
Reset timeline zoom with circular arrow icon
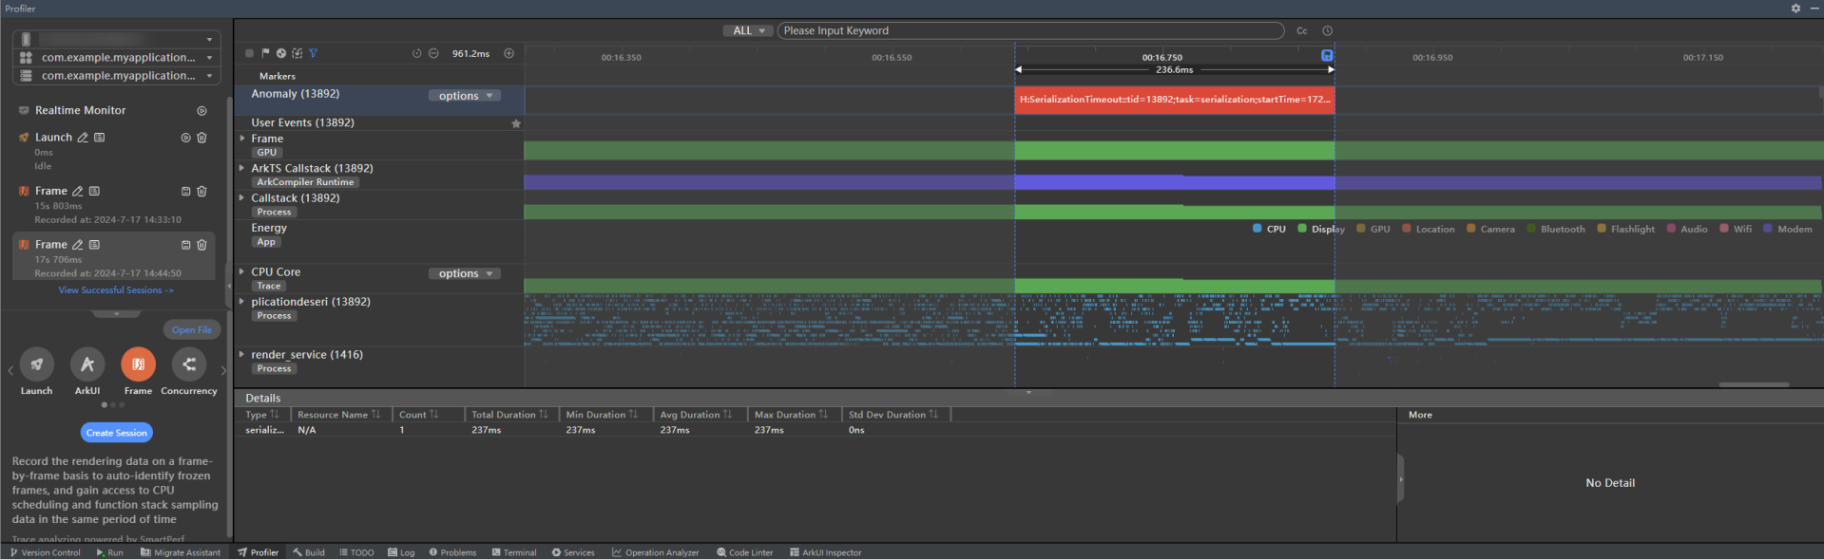pos(416,53)
